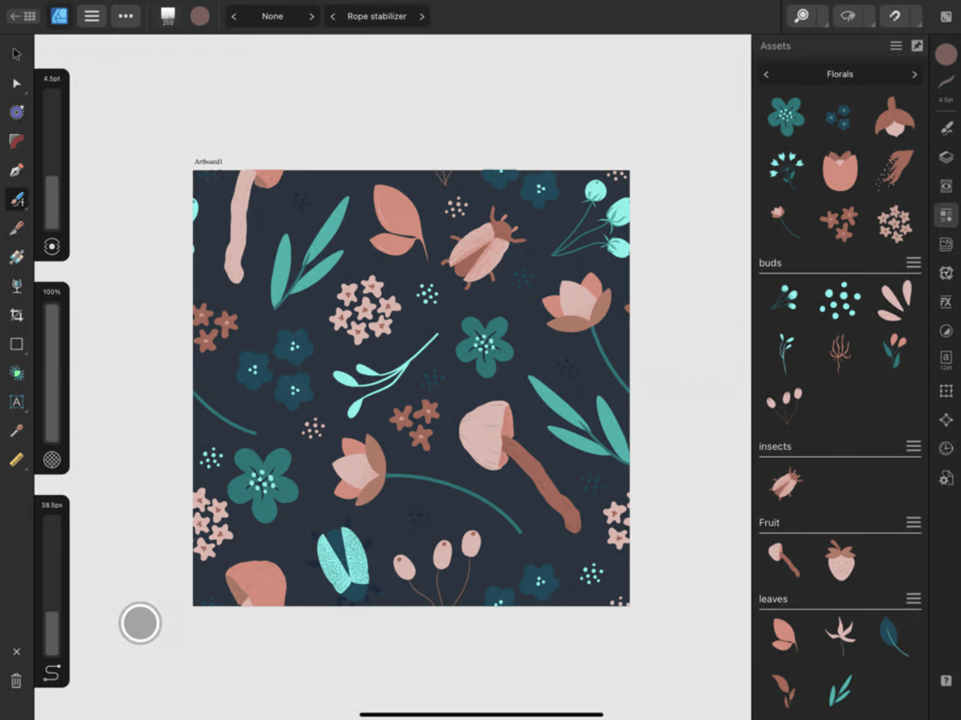Go to previous asset category before Florals
This screenshot has height=720, width=961.
pyautogui.click(x=766, y=74)
